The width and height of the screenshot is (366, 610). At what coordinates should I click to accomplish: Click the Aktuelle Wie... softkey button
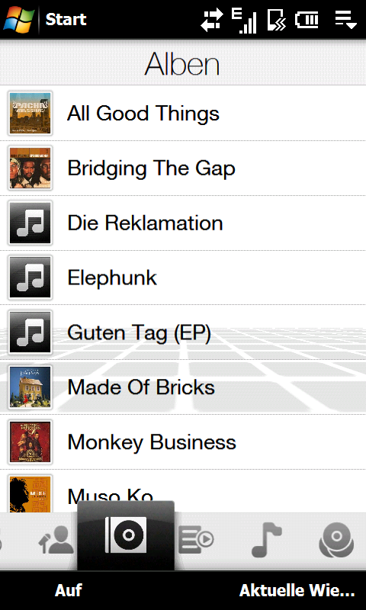coord(297,590)
